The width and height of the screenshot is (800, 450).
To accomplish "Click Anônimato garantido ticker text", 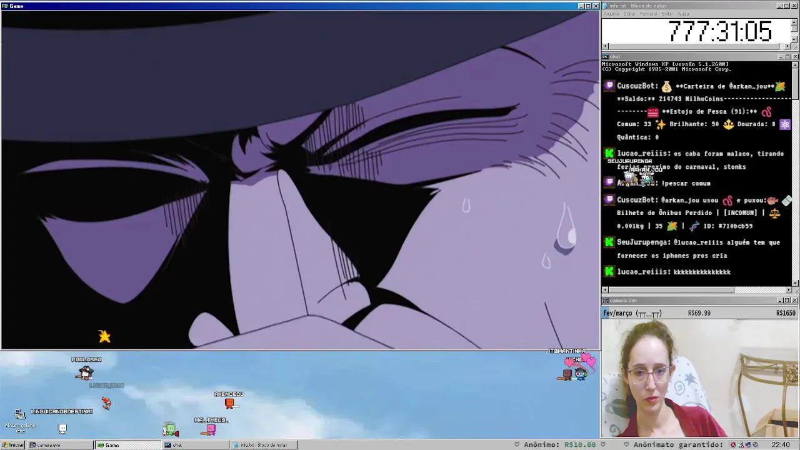I will [x=678, y=445].
